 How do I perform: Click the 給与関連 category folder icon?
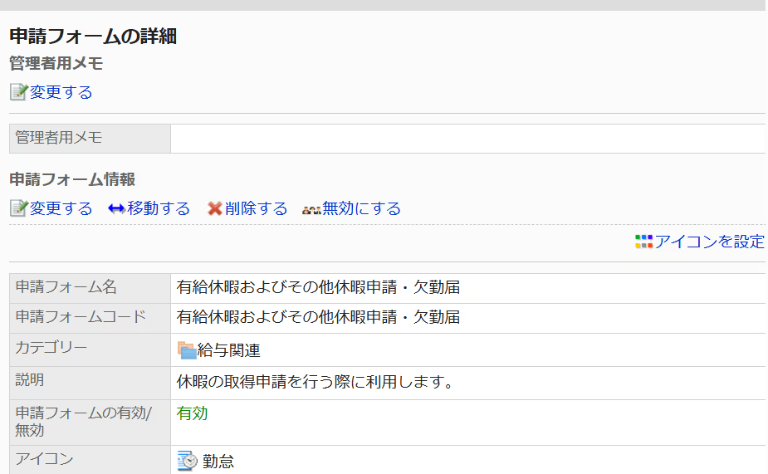(186, 350)
